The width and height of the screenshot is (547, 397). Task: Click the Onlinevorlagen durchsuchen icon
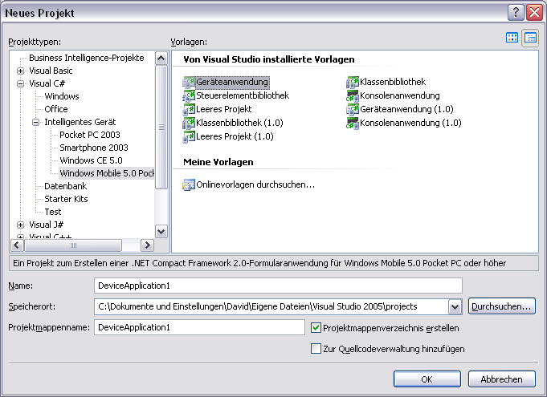click(189, 184)
